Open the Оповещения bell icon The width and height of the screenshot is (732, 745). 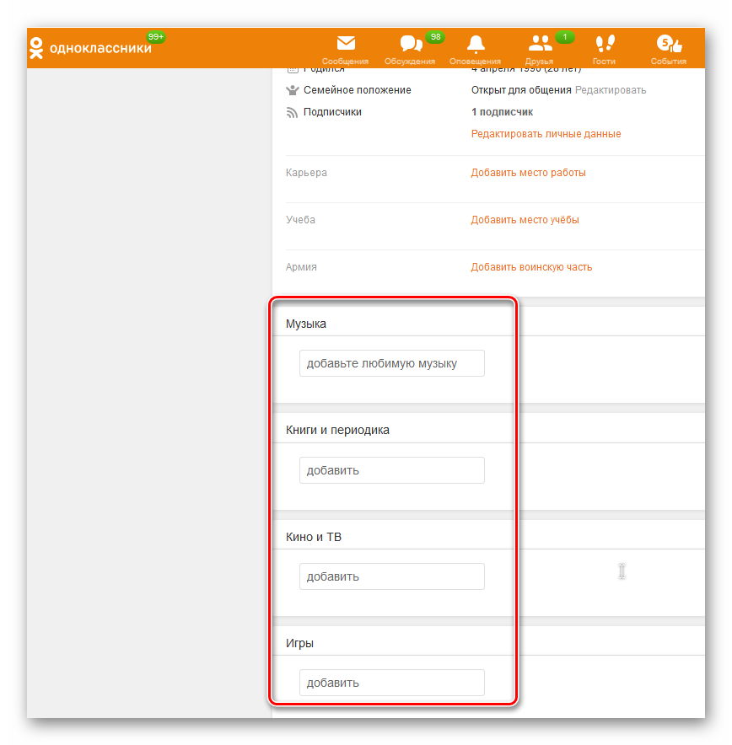coord(476,44)
